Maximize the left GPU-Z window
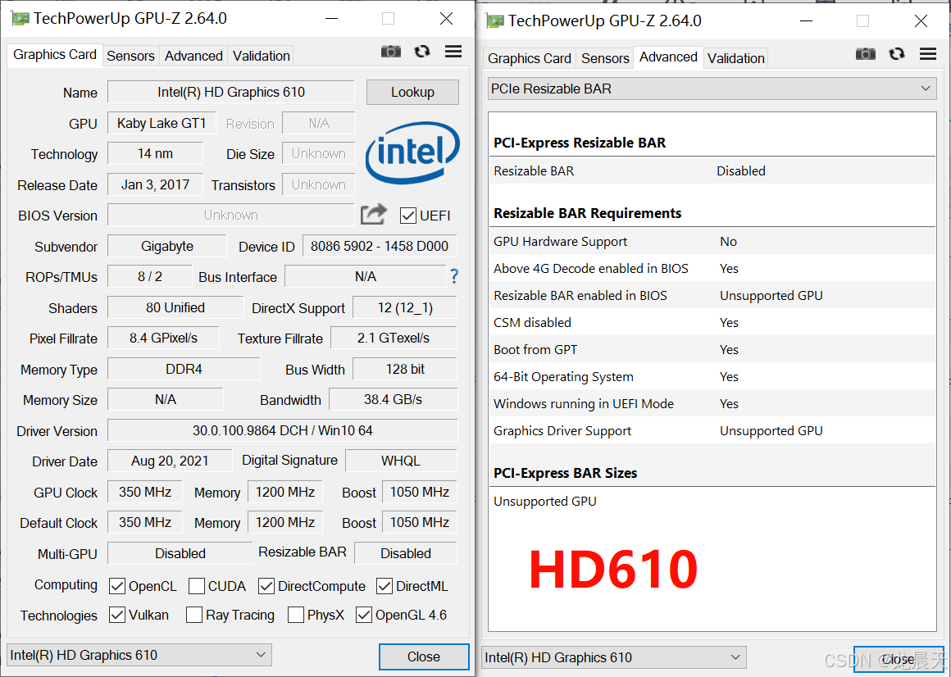 tap(388, 19)
